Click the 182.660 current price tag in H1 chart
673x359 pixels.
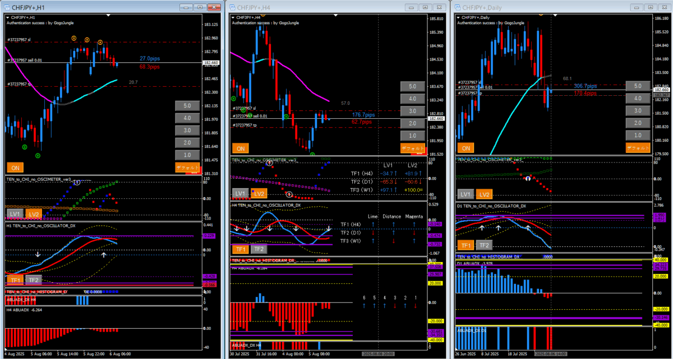(211, 63)
